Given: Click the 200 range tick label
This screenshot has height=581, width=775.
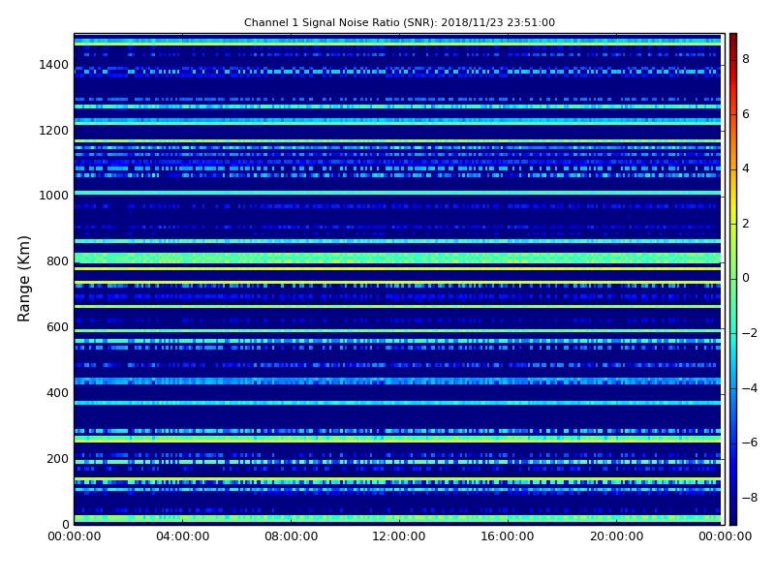Looking at the screenshot, I should 57,458.
